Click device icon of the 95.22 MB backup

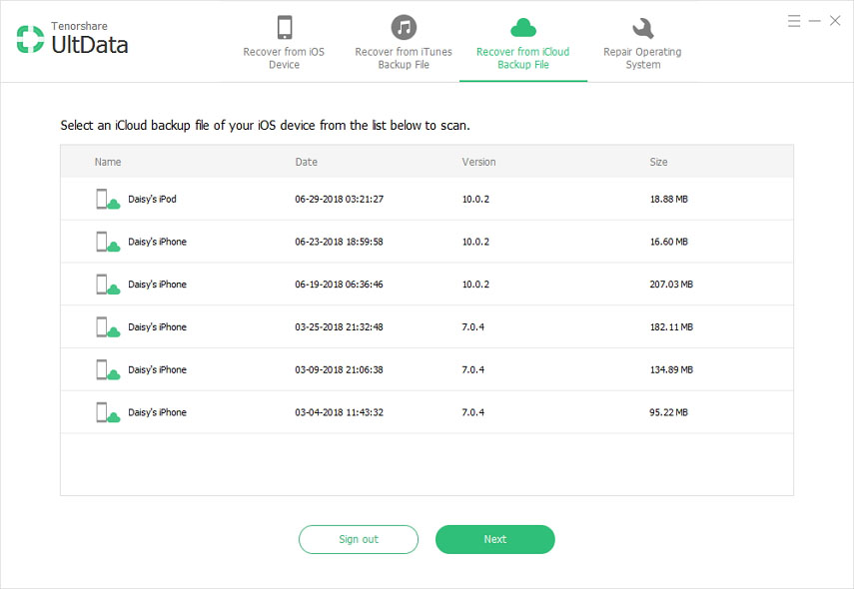pos(108,413)
